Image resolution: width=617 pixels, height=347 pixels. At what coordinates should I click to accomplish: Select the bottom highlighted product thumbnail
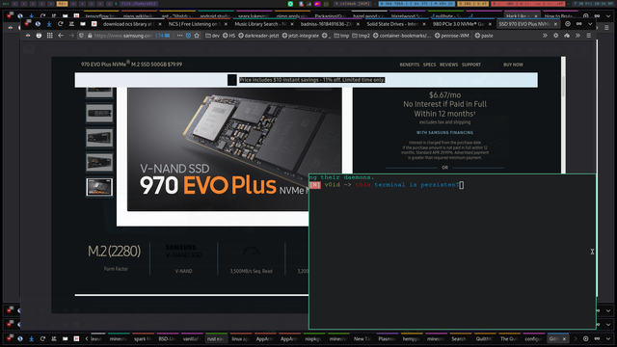click(x=99, y=187)
